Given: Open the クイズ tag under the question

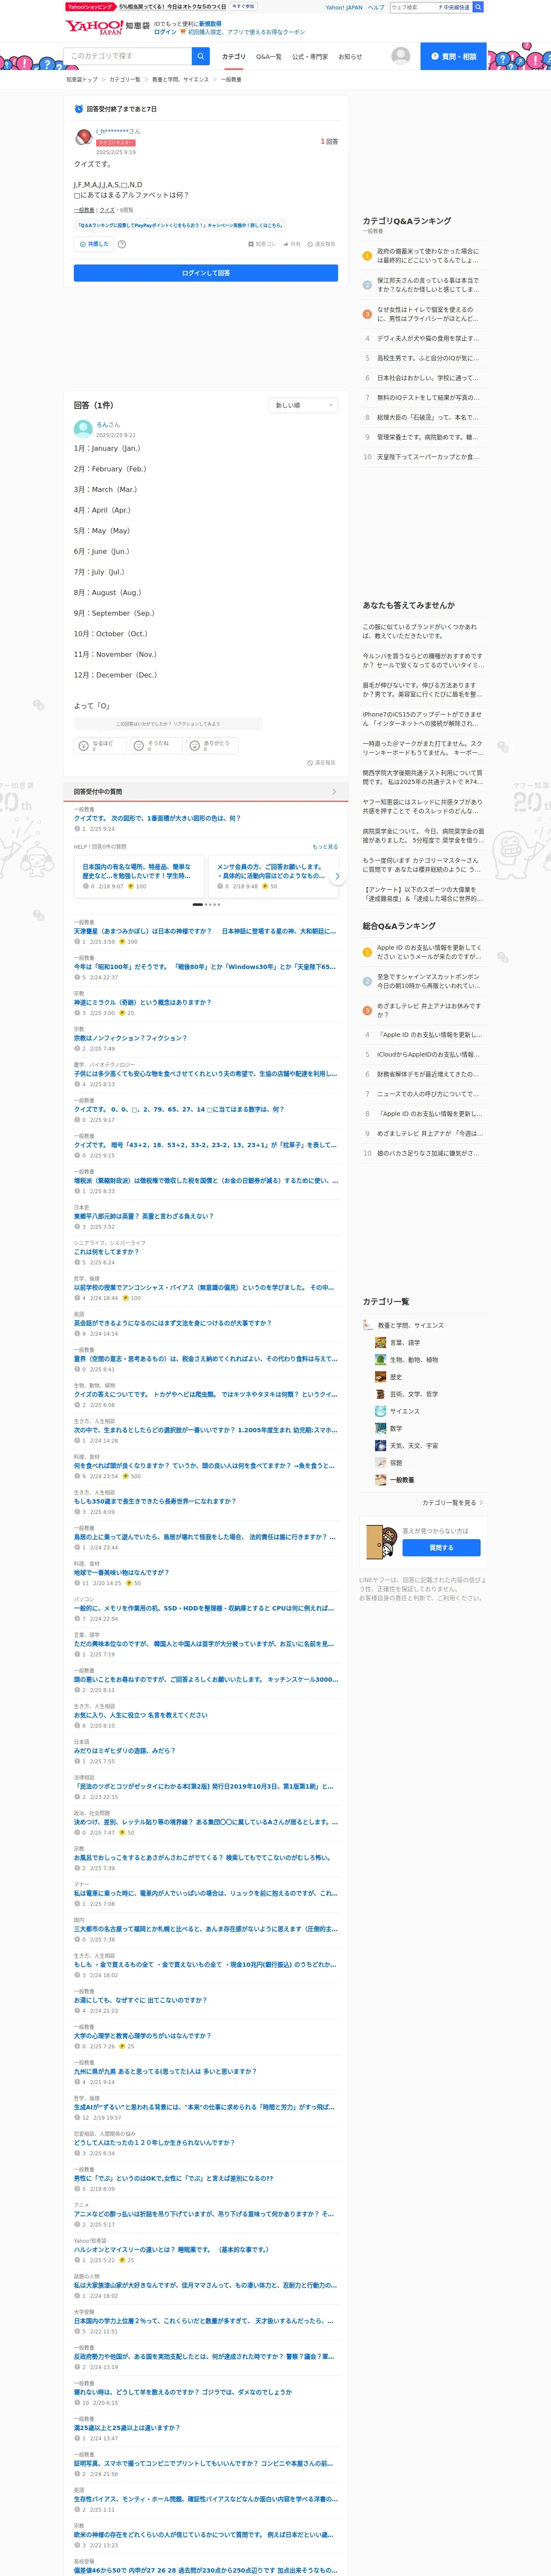Looking at the screenshot, I should pyautogui.click(x=106, y=210).
